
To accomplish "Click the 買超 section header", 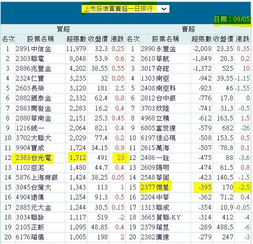I will (63, 29).
